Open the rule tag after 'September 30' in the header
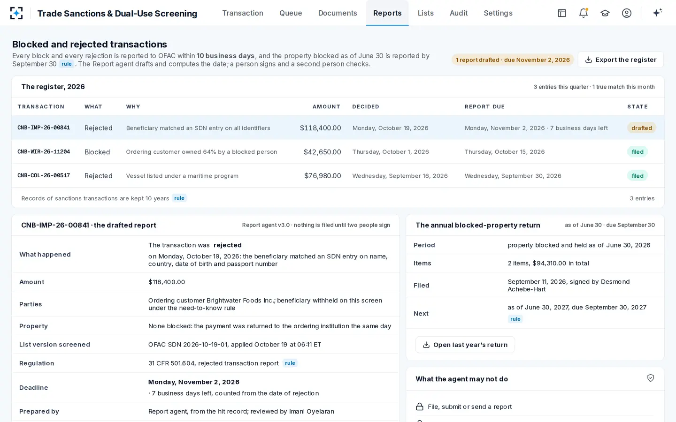 coord(67,64)
